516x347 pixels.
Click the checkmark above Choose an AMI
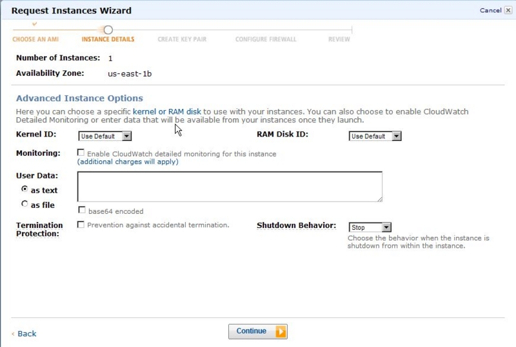pyautogui.click(x=35, y=24)
